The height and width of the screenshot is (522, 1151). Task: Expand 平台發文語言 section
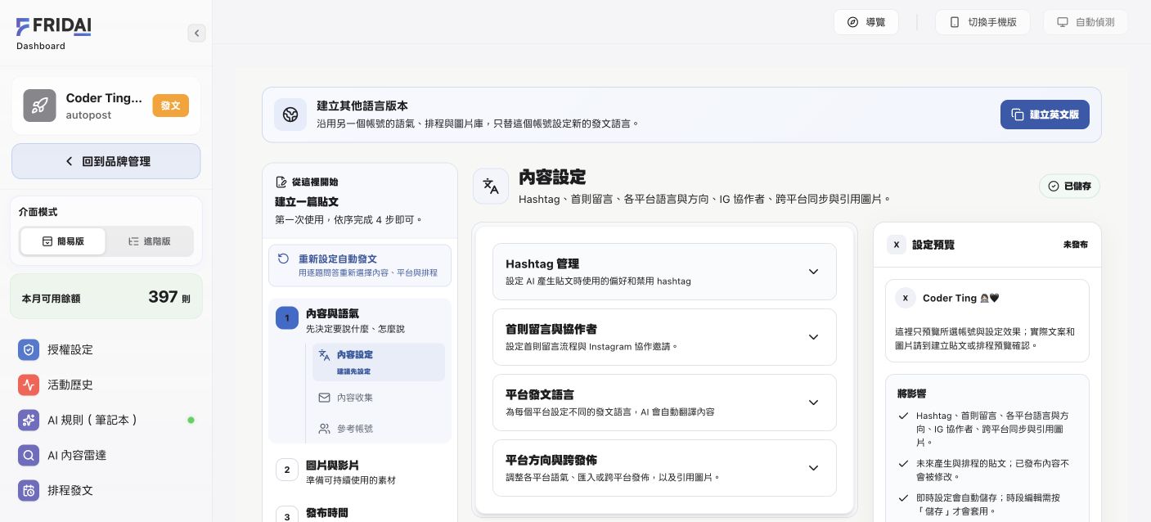(664, 403)
